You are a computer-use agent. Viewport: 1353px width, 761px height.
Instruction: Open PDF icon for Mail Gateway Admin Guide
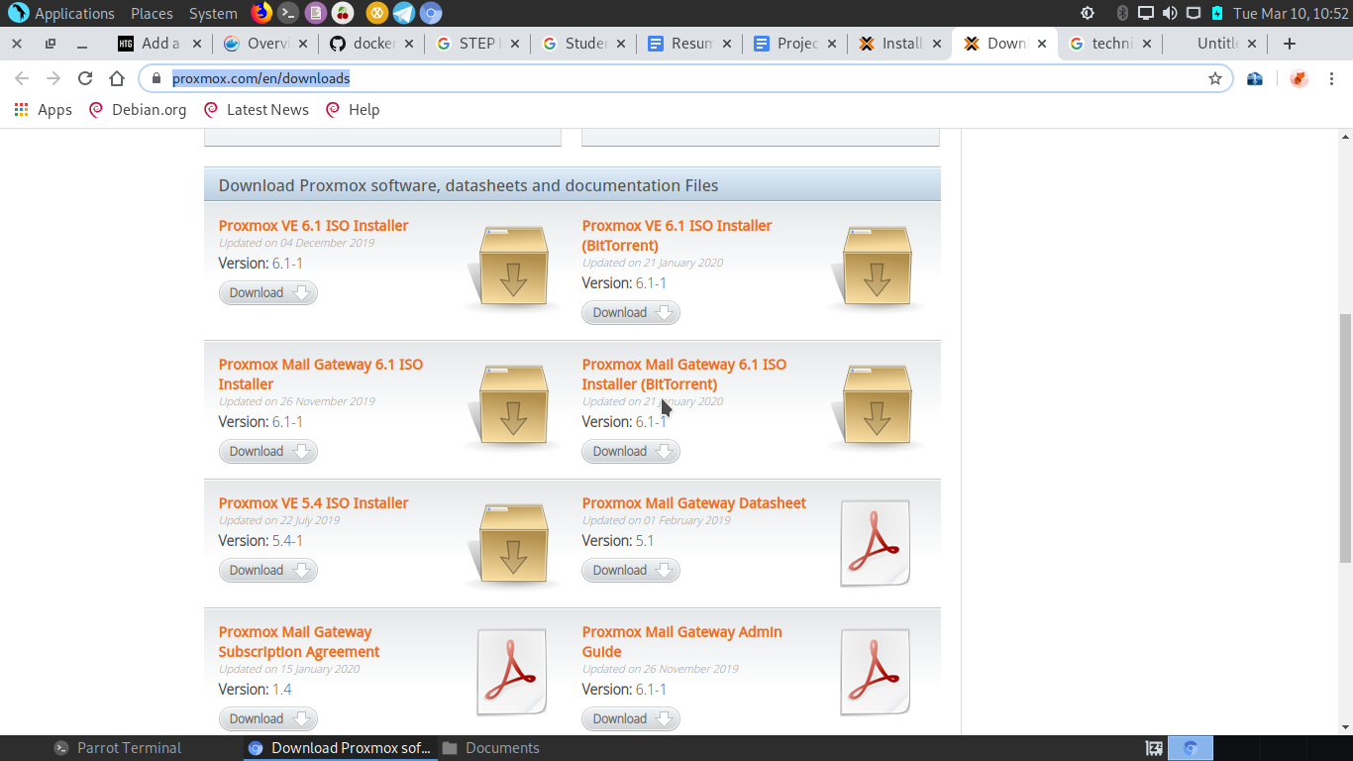point(876,672)
